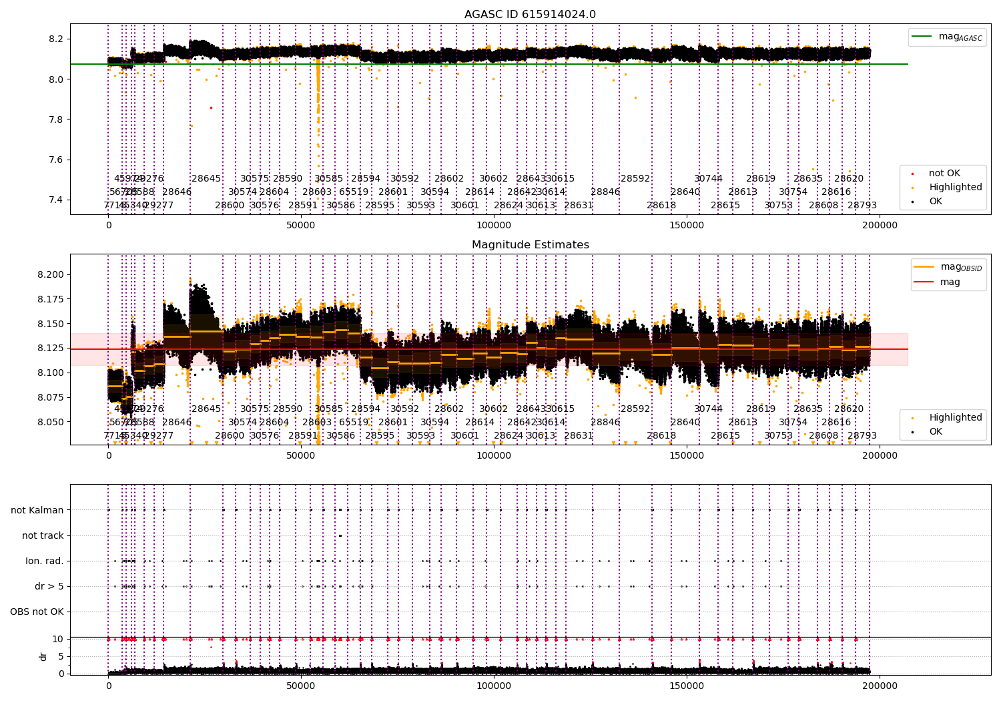Click the 'Ion. rad.' row label
The width and height of the screenshot is (1001, 701).
tap(45, 561)
